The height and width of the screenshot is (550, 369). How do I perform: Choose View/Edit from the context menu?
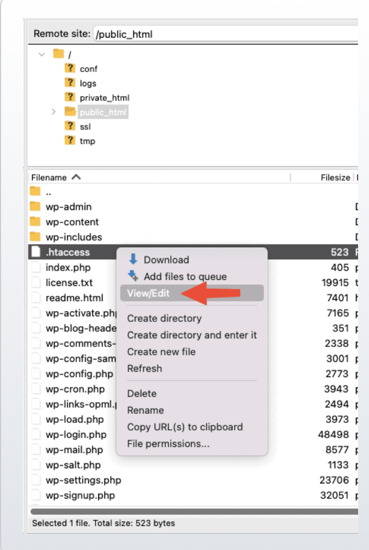tap(192, 293)
